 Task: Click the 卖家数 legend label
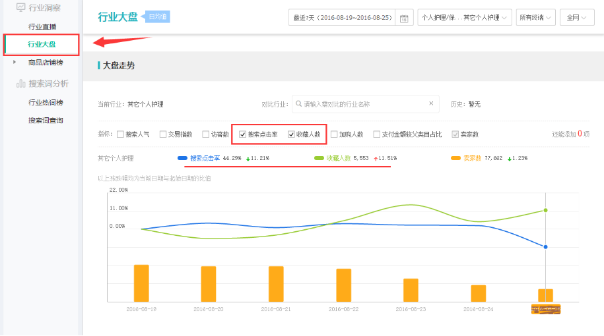[x=472, y=158]
